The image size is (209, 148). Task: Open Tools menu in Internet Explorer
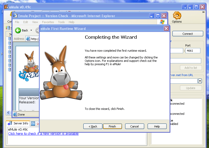[x=61, y=22]
